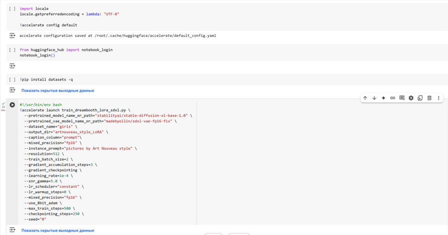
Task: Copy link to the selected cell
Action: pos(392,98)
